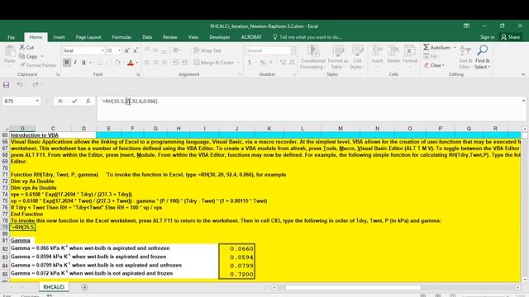Toggle Underline formatting
Screen dimensions: 529x297
point(83,63)
